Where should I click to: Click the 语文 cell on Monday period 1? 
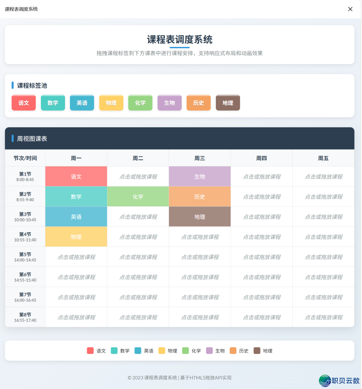pyautogui.click(x=76, y=176)
